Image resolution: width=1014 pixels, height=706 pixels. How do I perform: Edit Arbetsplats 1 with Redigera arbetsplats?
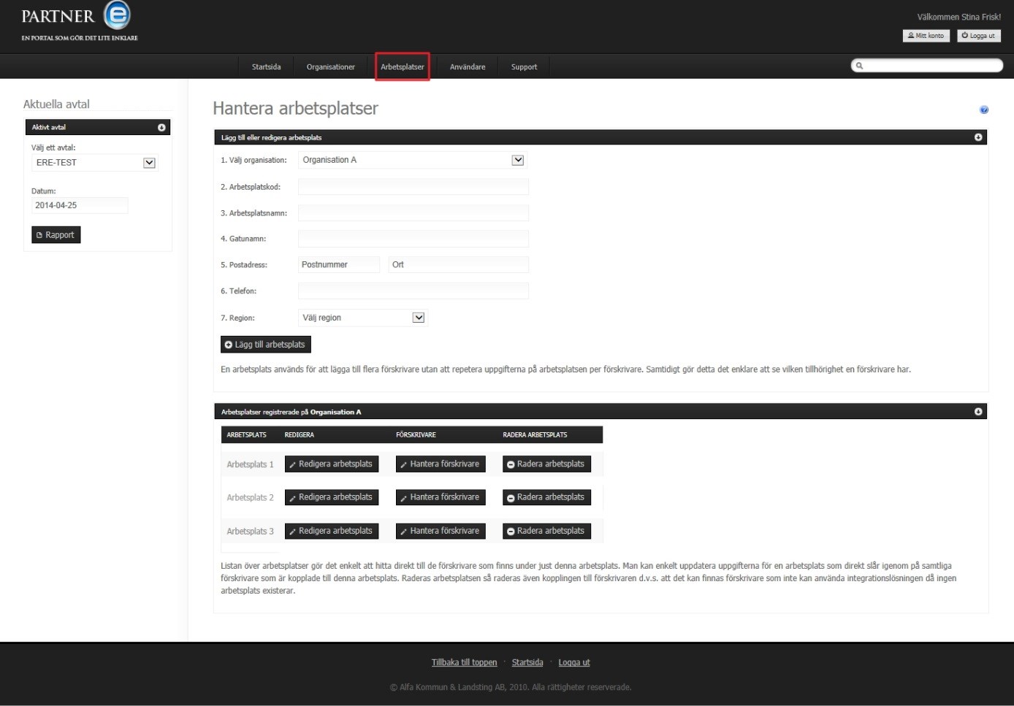coord(332,464)
